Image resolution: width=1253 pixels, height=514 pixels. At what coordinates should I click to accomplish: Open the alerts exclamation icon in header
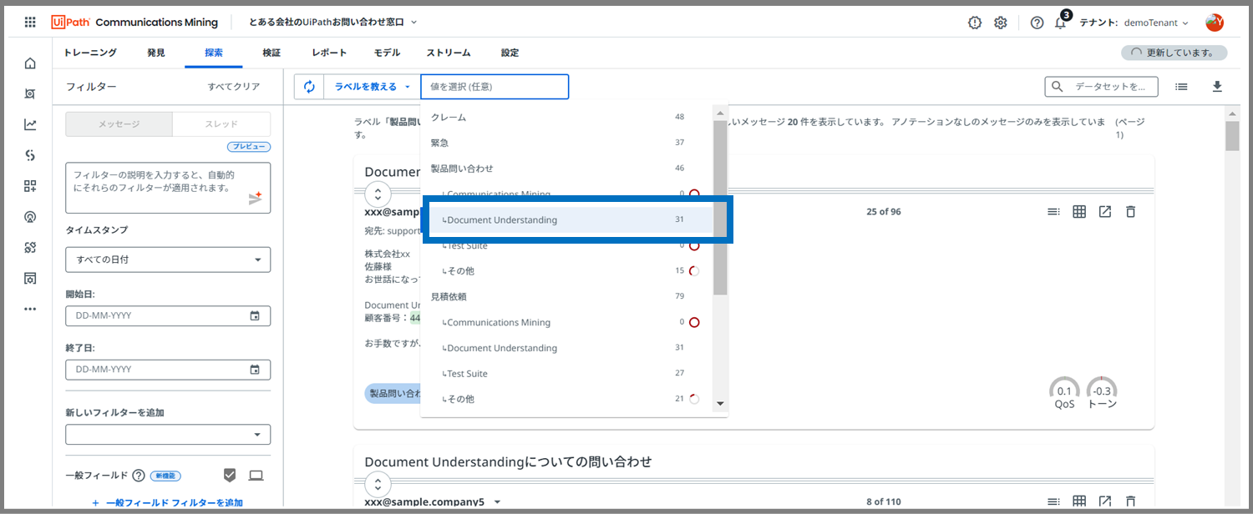point(975,23)
